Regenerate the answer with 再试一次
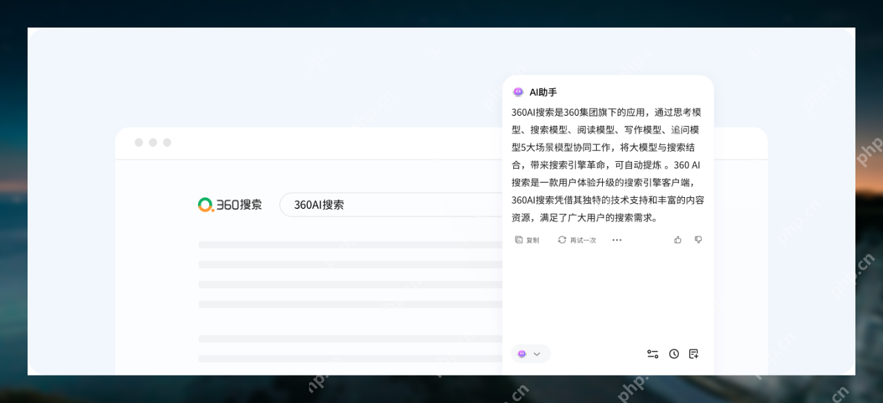This screenshot has height=403, width=883. [577, 240]
